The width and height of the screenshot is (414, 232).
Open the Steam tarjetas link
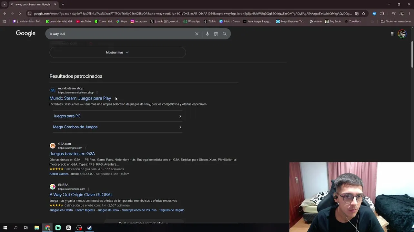pos(85,210)
